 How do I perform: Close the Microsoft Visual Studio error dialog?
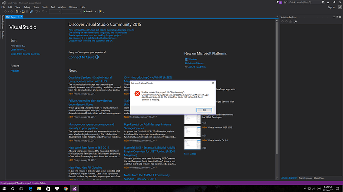coord(213,83)
